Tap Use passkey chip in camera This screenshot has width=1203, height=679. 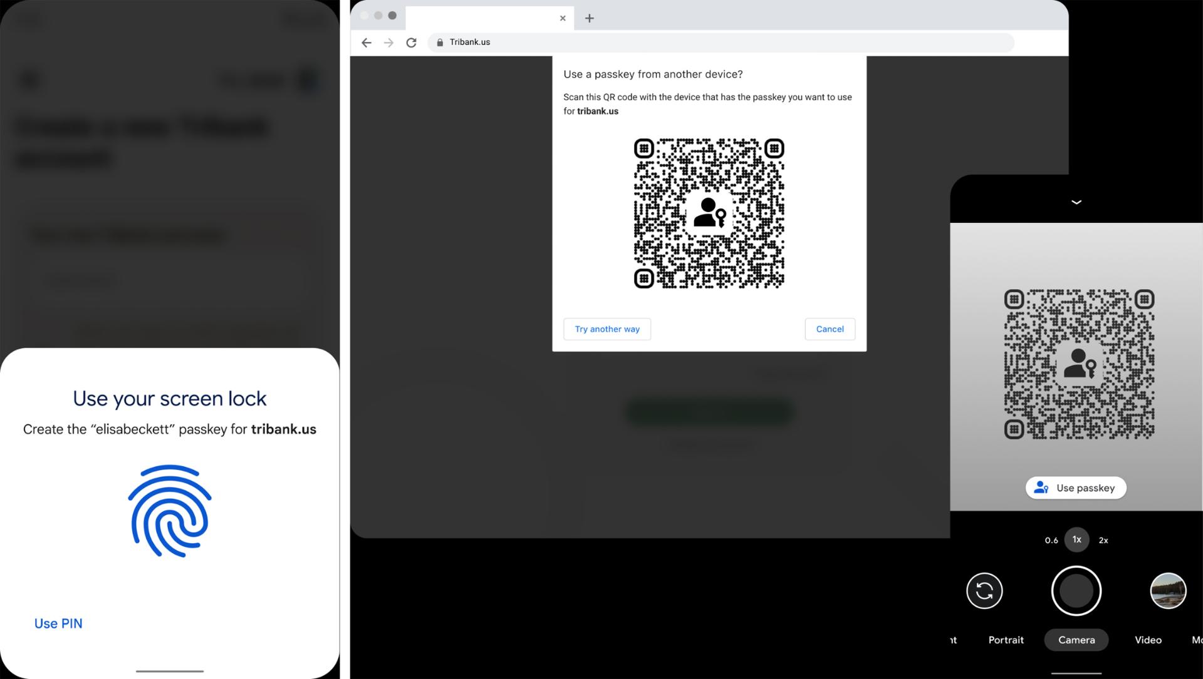[1076, 488]
